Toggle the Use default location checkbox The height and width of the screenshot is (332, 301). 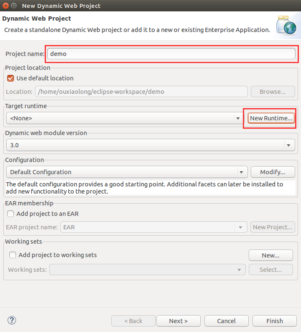pyautogui.click(x=11, y=78)
